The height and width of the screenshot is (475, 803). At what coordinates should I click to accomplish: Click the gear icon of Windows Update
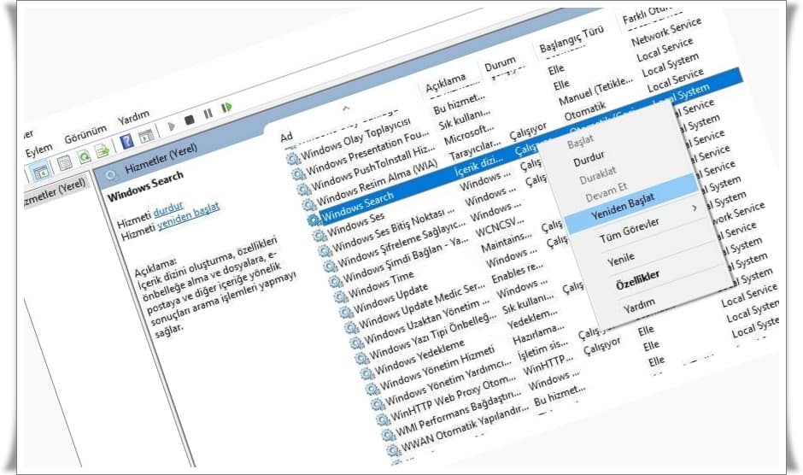pos(346,312)
